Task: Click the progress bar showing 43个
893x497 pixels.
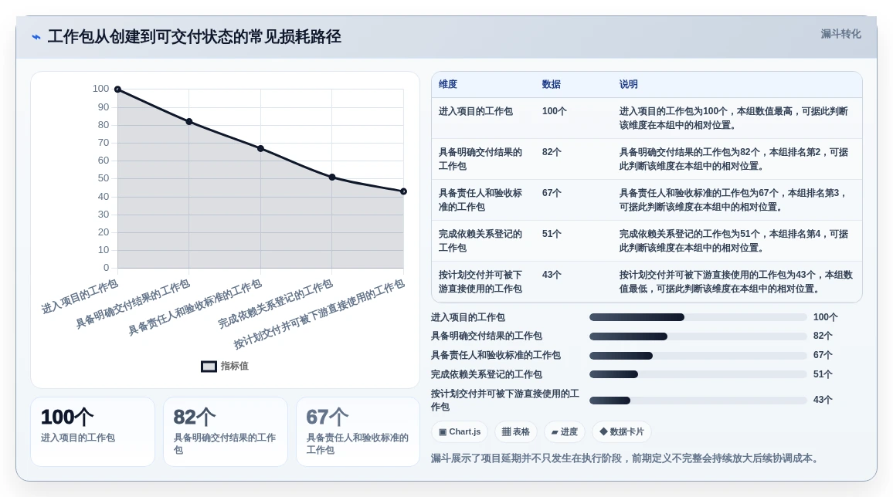Action: [x=698, y=401]
